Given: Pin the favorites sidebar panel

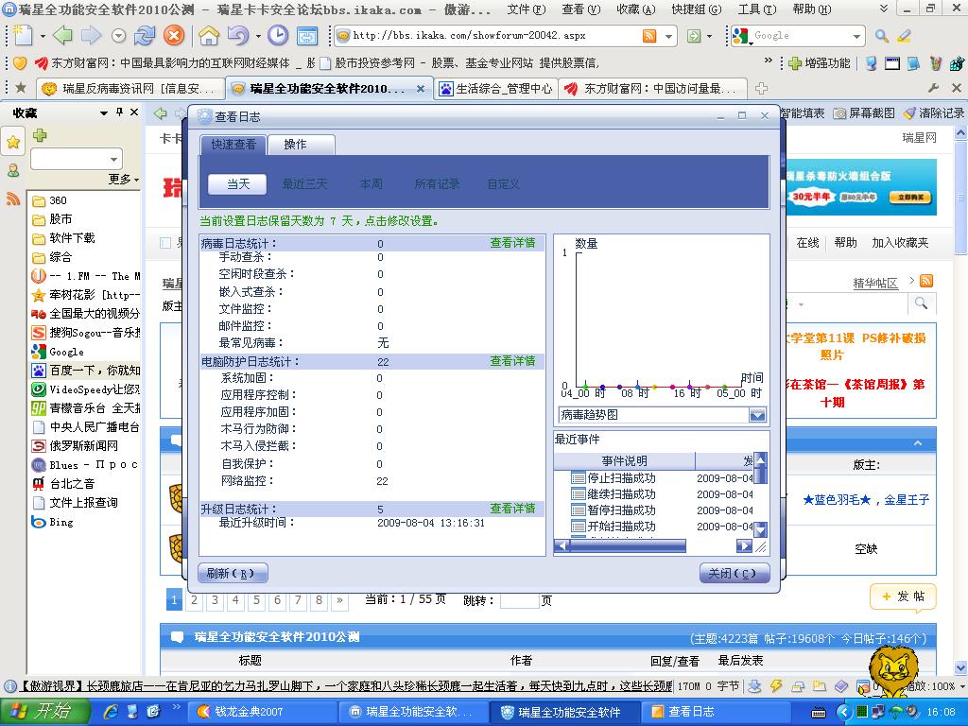Looking at the screenshot, I should coord(119,112).
